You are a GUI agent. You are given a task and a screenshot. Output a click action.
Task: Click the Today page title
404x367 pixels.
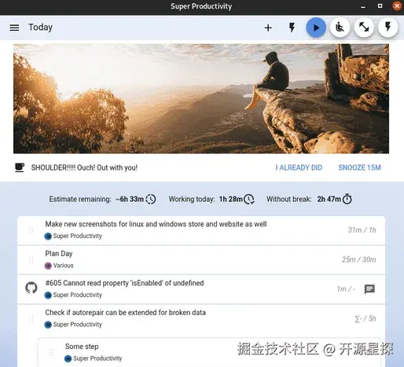pos(40,28)
